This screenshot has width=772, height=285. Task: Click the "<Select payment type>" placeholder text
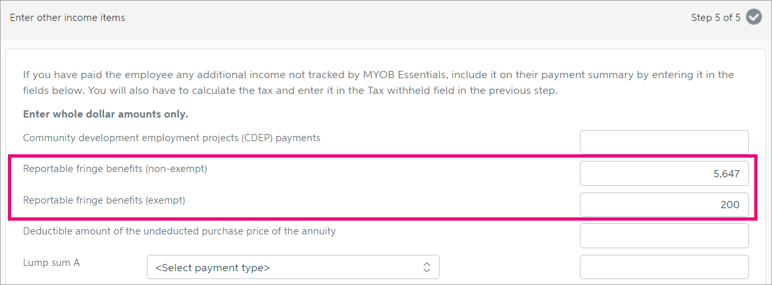point(213,268)
